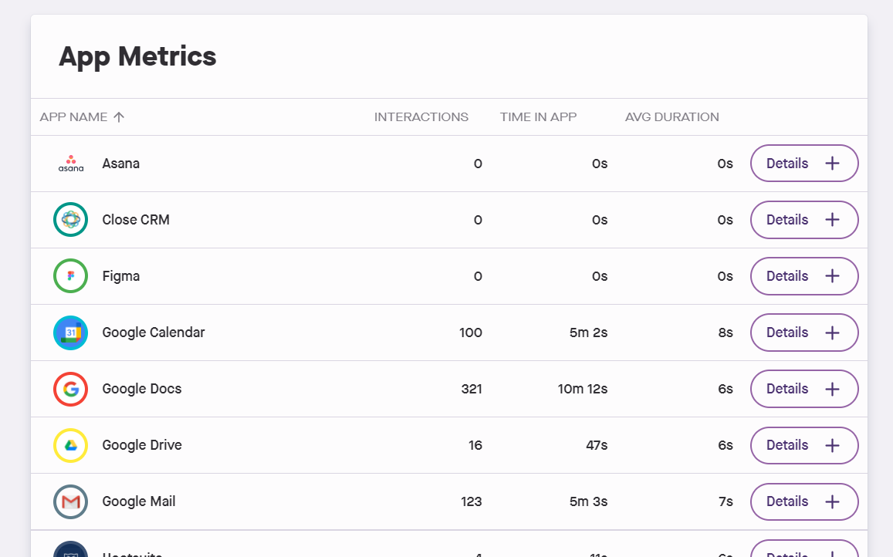Viewport: 893px width, 557px height.
Task: Sort by the Interactions column header
Action: (x=421, y=117)
